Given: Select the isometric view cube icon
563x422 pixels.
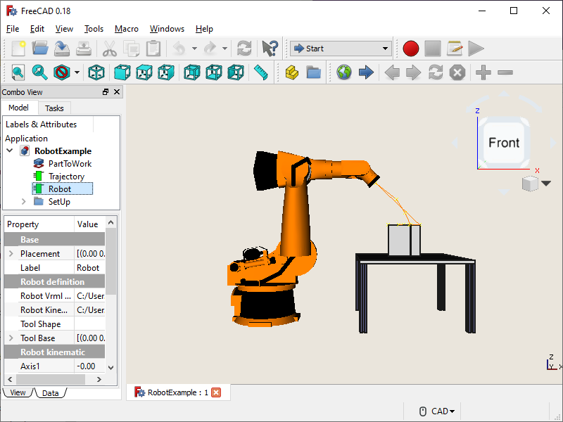Looking at the screenshot, I should pos(96,72).
